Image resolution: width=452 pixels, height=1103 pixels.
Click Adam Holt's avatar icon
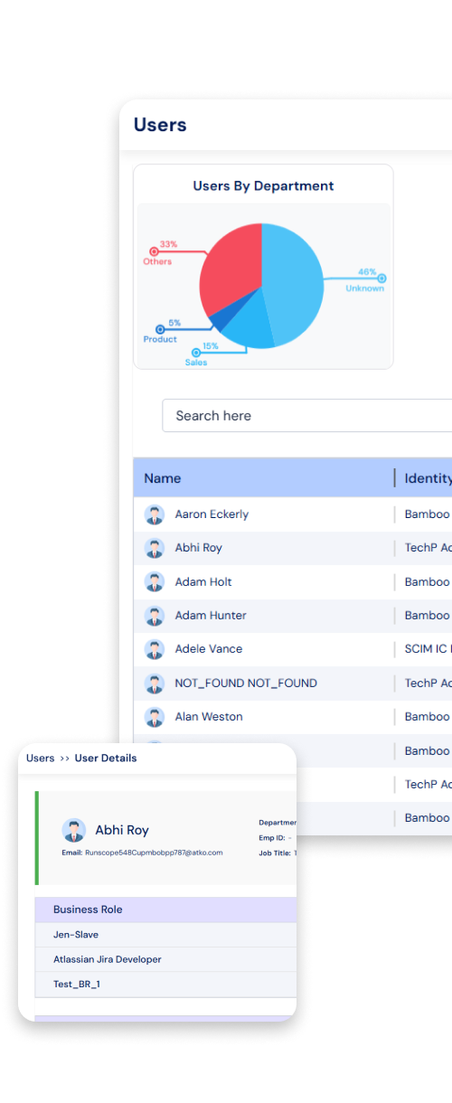pos(155,581)
